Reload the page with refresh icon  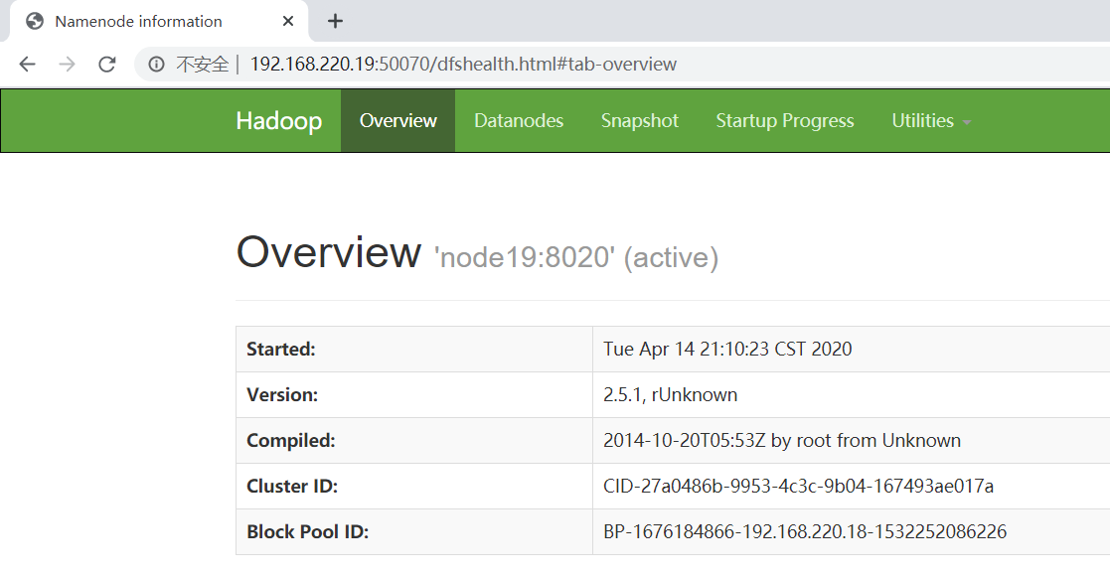(x=107, y=65)
